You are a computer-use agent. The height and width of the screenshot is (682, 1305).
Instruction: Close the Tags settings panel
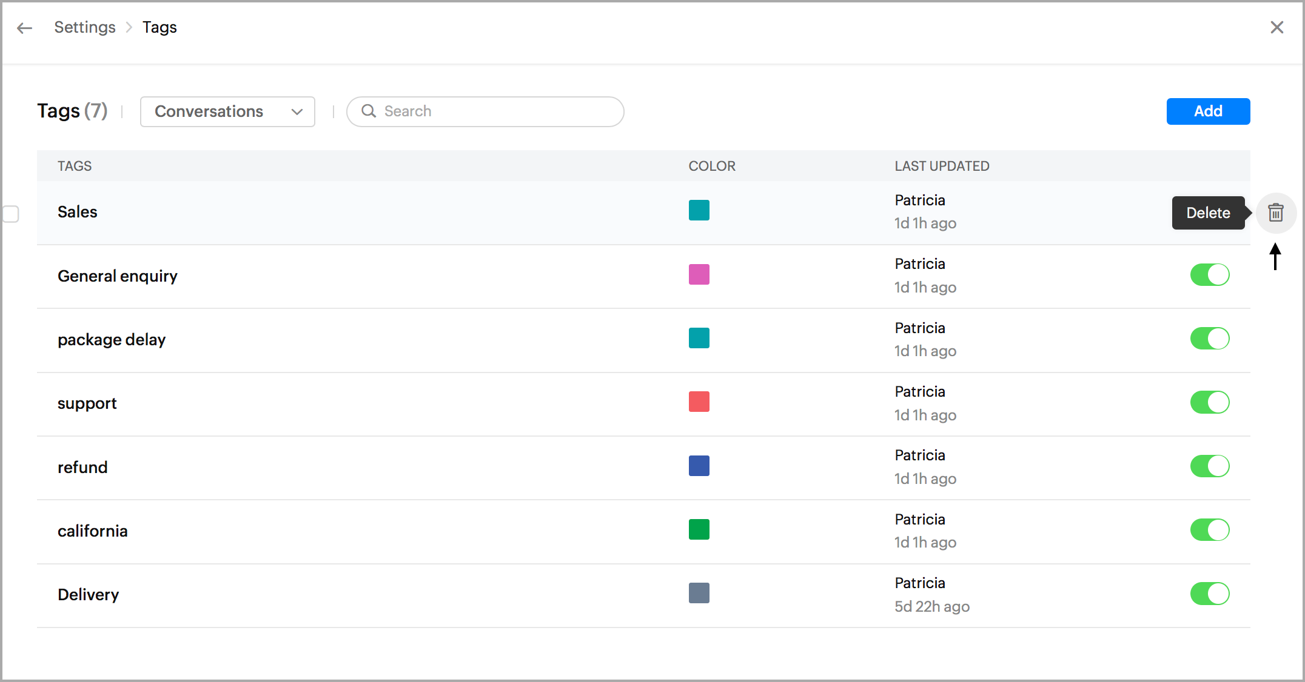click(1276, 27)
